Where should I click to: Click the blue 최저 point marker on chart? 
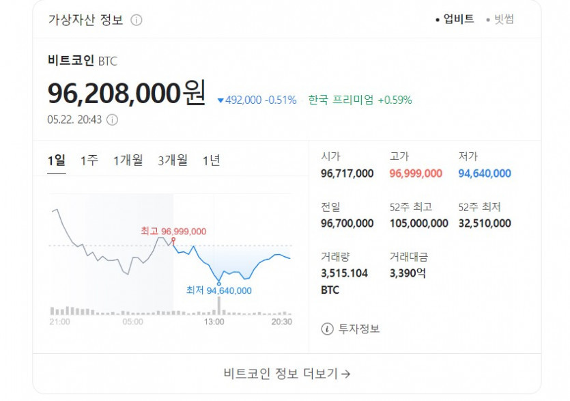[x=219, y=282]
